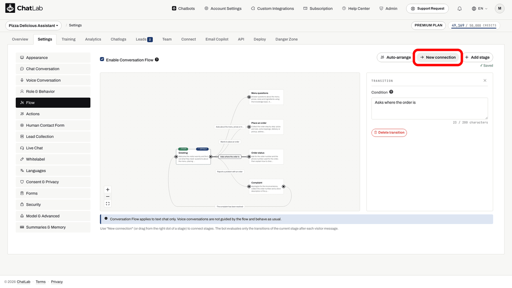Image resolution: width=512 pixels, height=288 pixels.
Task: Click the Summaries & Memory icon
Action: tap(22, 227)
